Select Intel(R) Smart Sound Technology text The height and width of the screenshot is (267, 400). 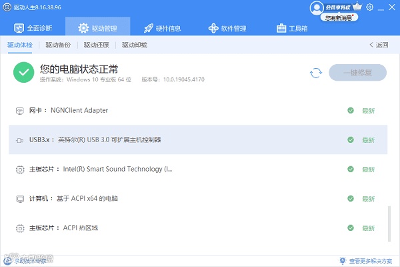[x=117, y=169]
